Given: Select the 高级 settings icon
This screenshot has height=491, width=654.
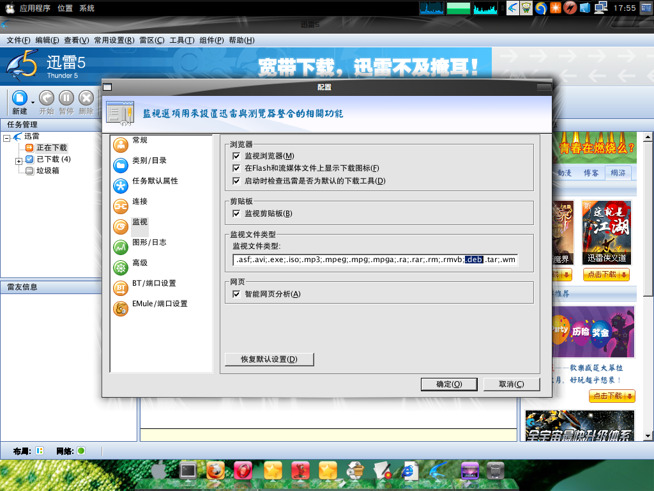Looking at the screenshot, I should tap(121, 268).
